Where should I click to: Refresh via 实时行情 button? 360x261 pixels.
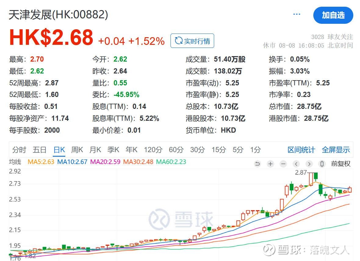point(192,41)
